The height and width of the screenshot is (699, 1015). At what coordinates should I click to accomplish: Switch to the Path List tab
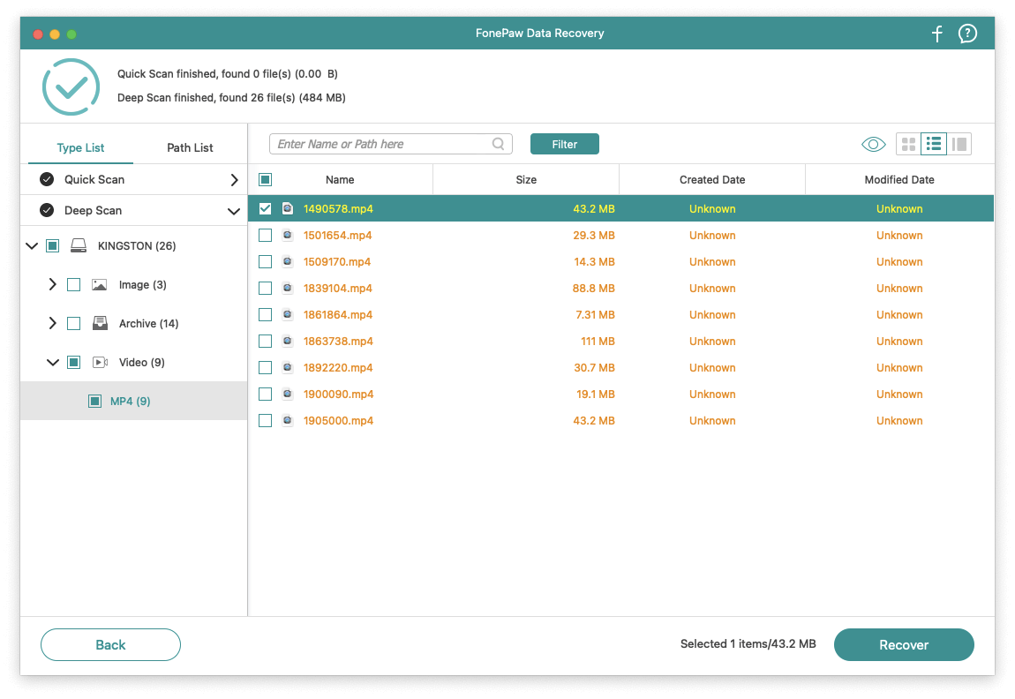pyautogui.click(x=190, y=147)
